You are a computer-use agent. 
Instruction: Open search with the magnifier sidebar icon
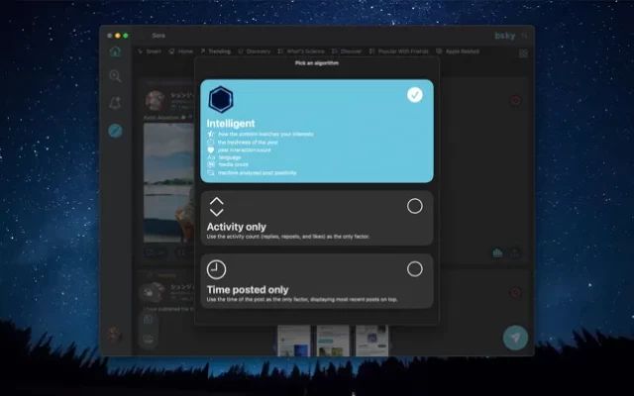click(116, 76)
